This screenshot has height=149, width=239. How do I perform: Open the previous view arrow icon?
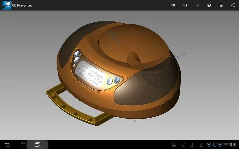pyautogui.click(x=173, y=5)
